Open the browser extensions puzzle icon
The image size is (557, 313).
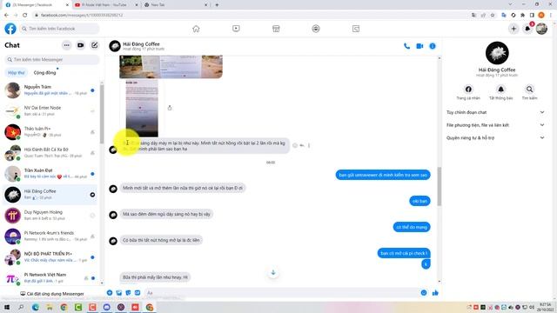tap(522, 16)
